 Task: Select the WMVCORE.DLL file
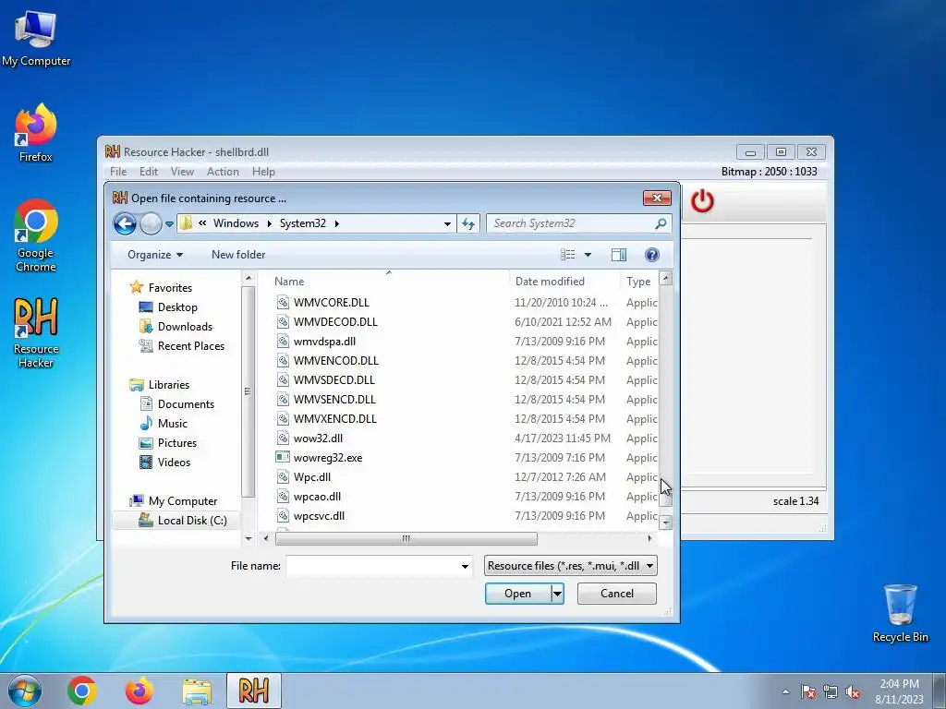332,303
